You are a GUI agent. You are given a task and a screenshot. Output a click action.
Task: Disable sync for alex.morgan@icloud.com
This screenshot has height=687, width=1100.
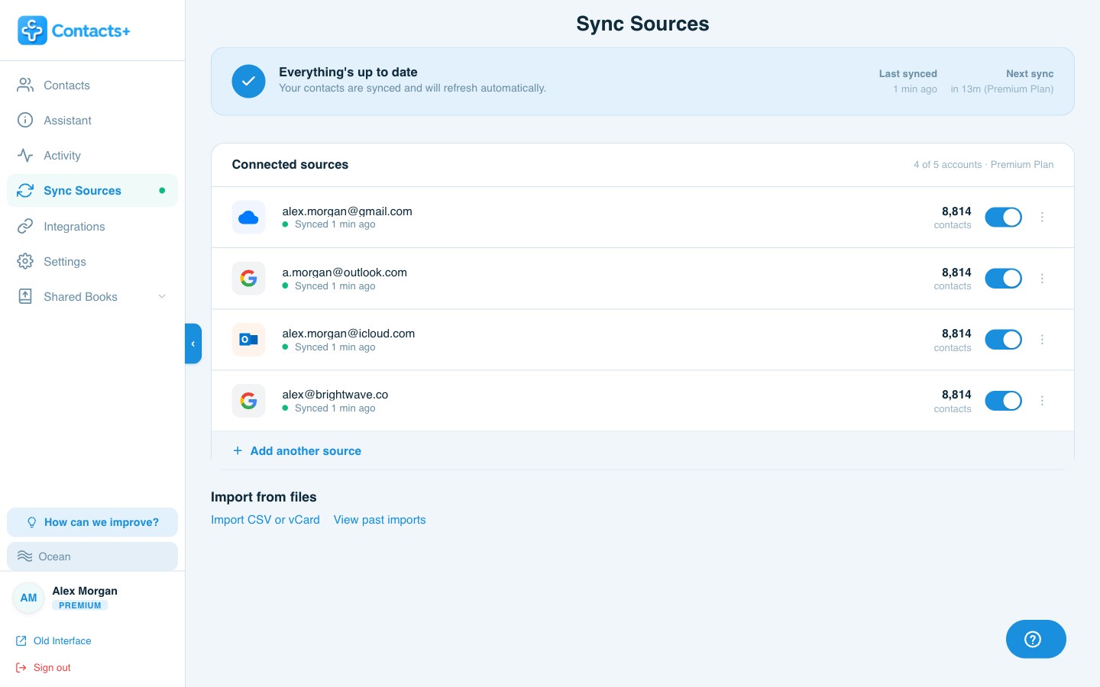pos(1004,340)
